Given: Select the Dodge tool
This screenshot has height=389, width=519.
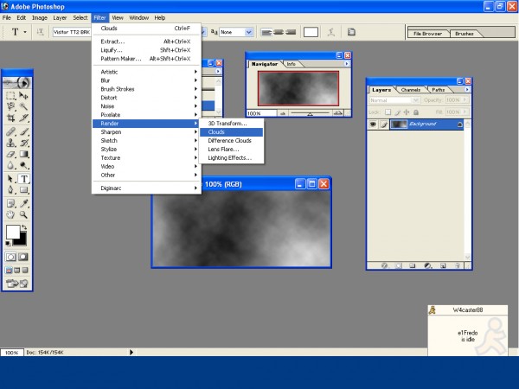Looking at the screenshot, I should (23, 165).
